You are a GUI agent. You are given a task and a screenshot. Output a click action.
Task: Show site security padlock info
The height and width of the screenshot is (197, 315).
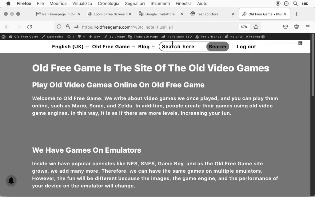pyautogui.click(x=68, y=27)
